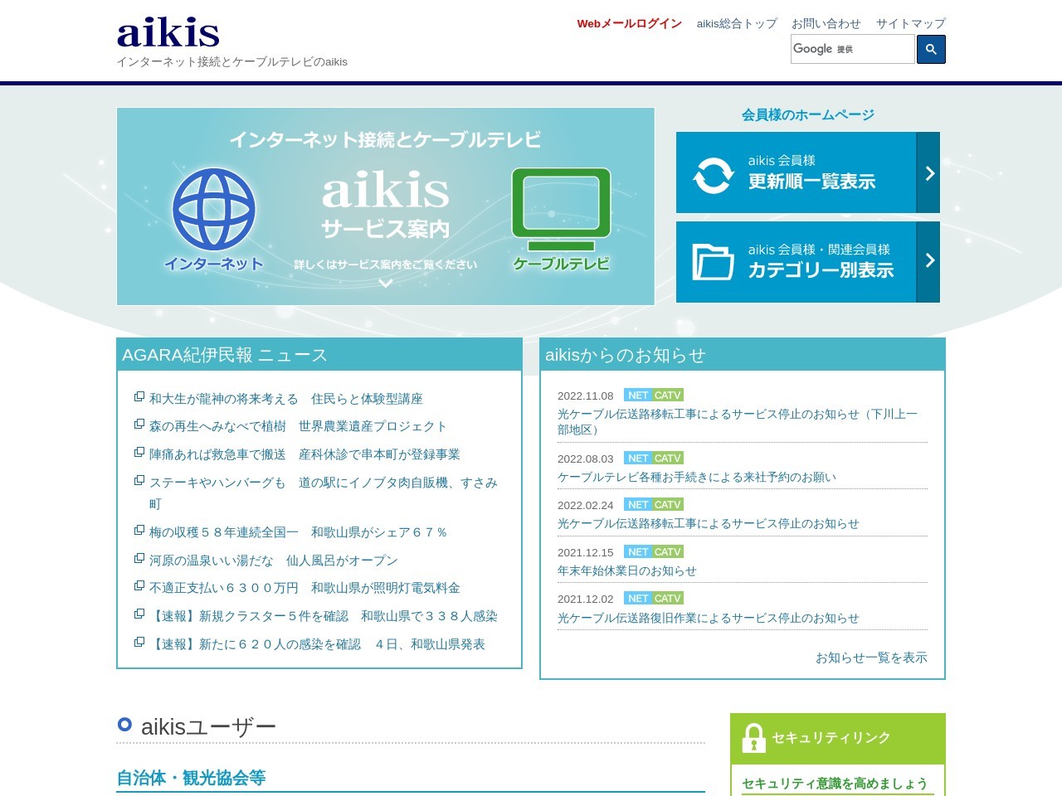The width and height of the screenshot is (1062, 796).
Task: Click the セキュリティ意識を高めましょう heading
Action: coord(835,784)
